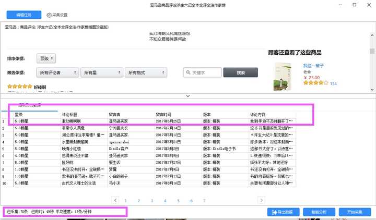Go to results page 5

(178, 201)
